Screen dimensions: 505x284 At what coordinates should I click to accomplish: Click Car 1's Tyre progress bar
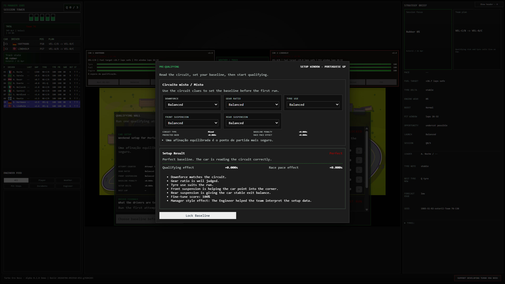click(x=126, y=64)
